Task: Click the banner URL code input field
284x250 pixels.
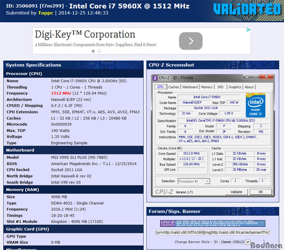Action: pos(213,232)
